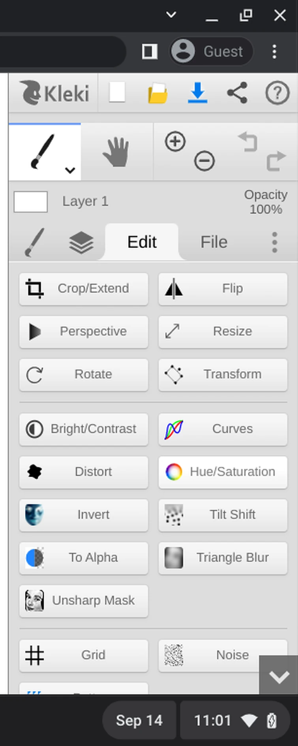Screen dimensions: 298x746
Task: Zoom in with the plus icon
Action: 175,141
